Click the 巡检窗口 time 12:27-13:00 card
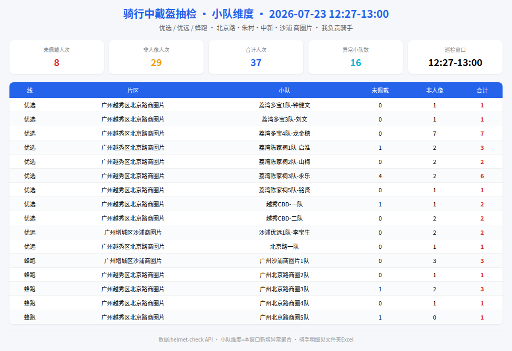Screen dimensions: 512x351 tap(455, 57)
